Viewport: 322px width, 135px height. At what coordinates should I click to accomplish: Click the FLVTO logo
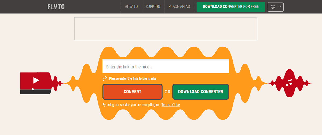56,7
